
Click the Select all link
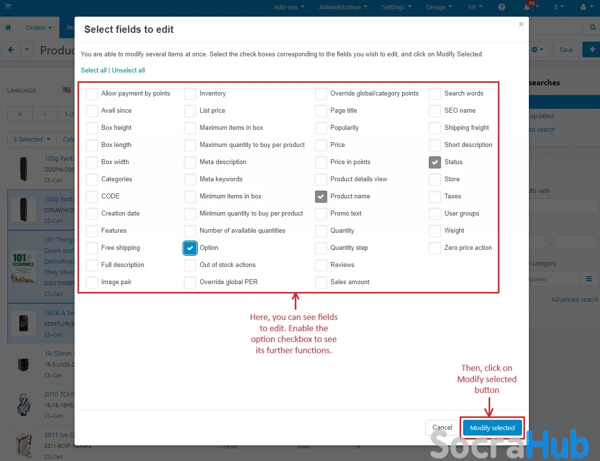pos(94,70)
